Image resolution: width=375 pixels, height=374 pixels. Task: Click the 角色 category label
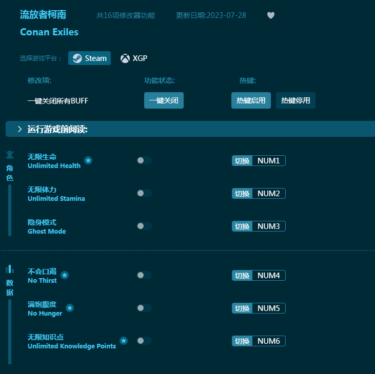point(10,173)
